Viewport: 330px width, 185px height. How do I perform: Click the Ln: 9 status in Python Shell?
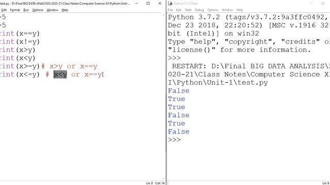click(326, 183)
